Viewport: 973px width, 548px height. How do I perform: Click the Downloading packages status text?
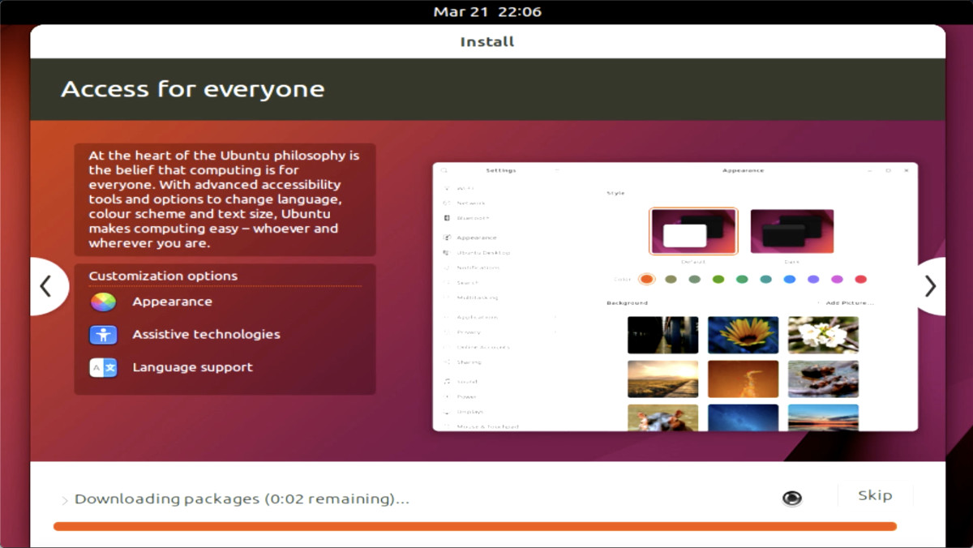tap(242, 499)
